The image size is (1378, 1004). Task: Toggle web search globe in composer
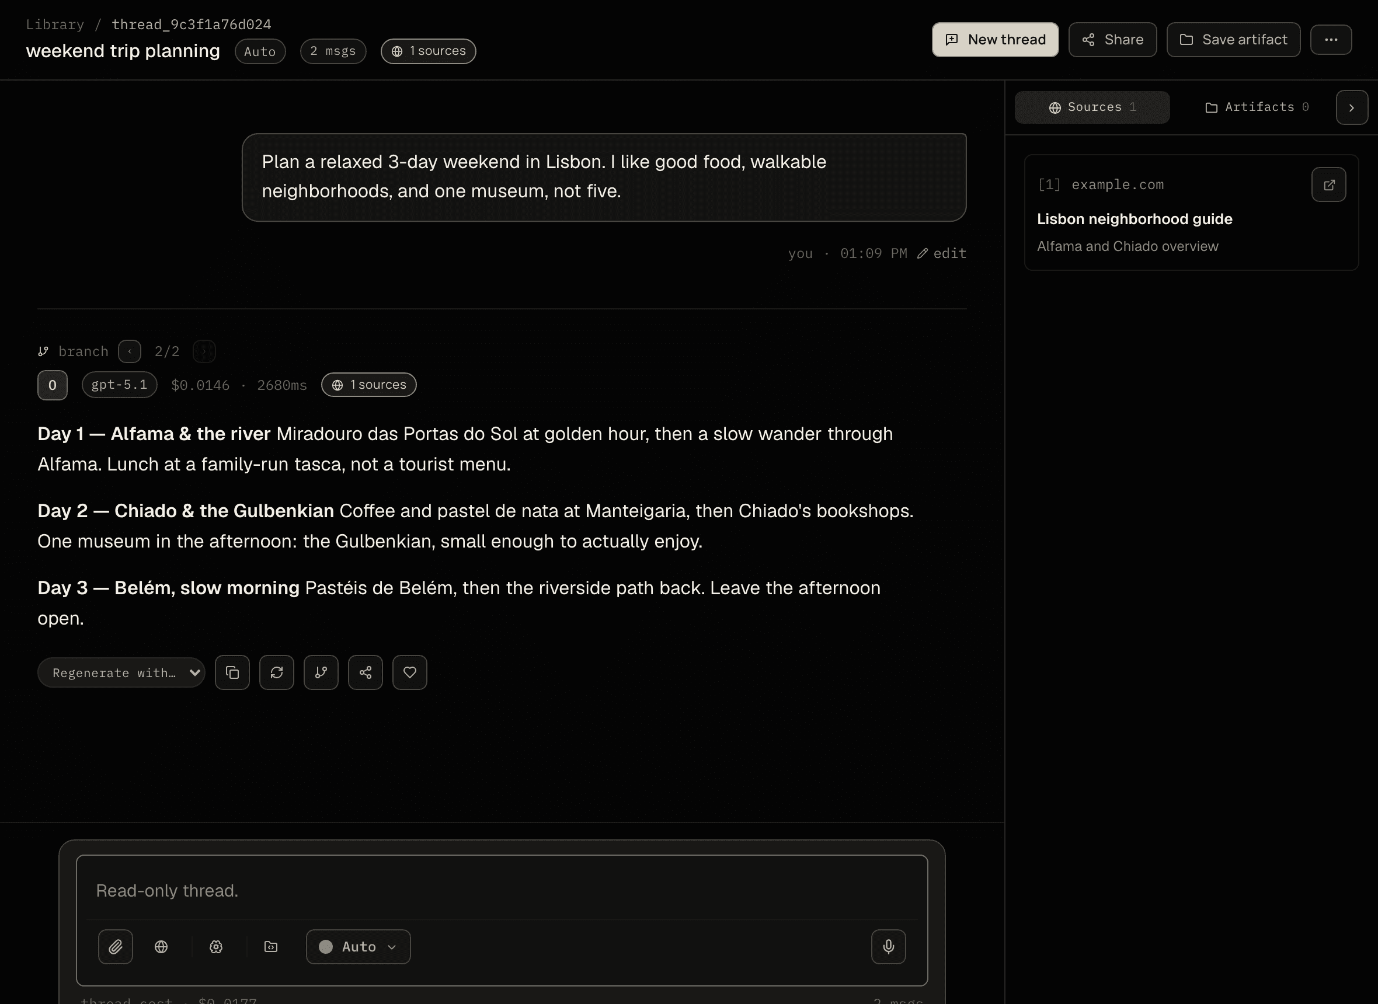click(x=161, y=946)
